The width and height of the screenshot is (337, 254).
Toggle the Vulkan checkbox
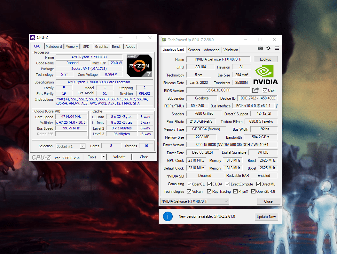tap(189, 192)
